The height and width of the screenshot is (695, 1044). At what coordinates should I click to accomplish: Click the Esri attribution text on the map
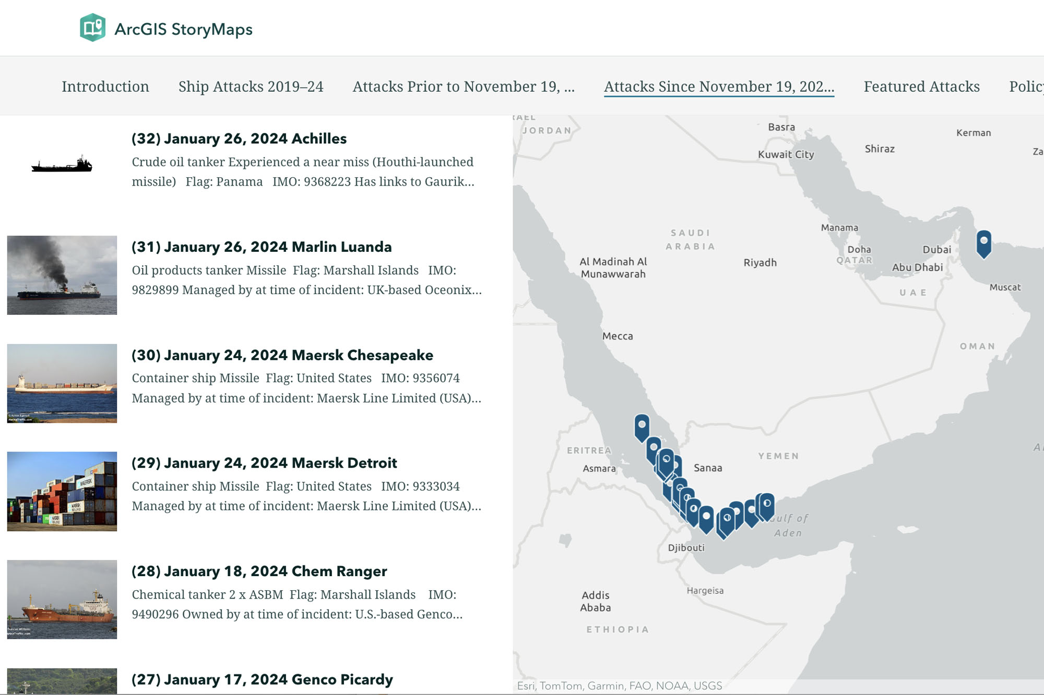click(x=618, y=685)
